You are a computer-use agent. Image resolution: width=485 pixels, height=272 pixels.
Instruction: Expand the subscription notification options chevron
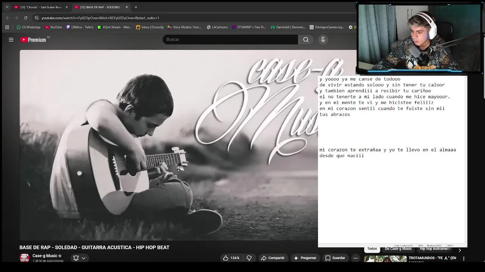[84, 258]
